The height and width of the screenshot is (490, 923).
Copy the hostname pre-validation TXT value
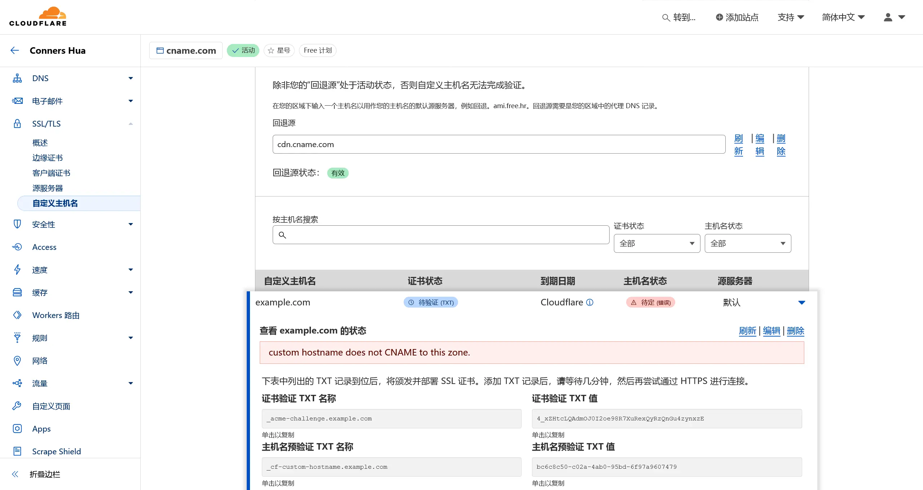(667, 467)
